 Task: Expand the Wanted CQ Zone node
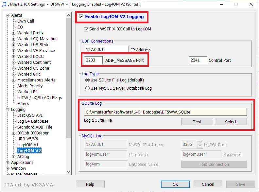(13, 68)
